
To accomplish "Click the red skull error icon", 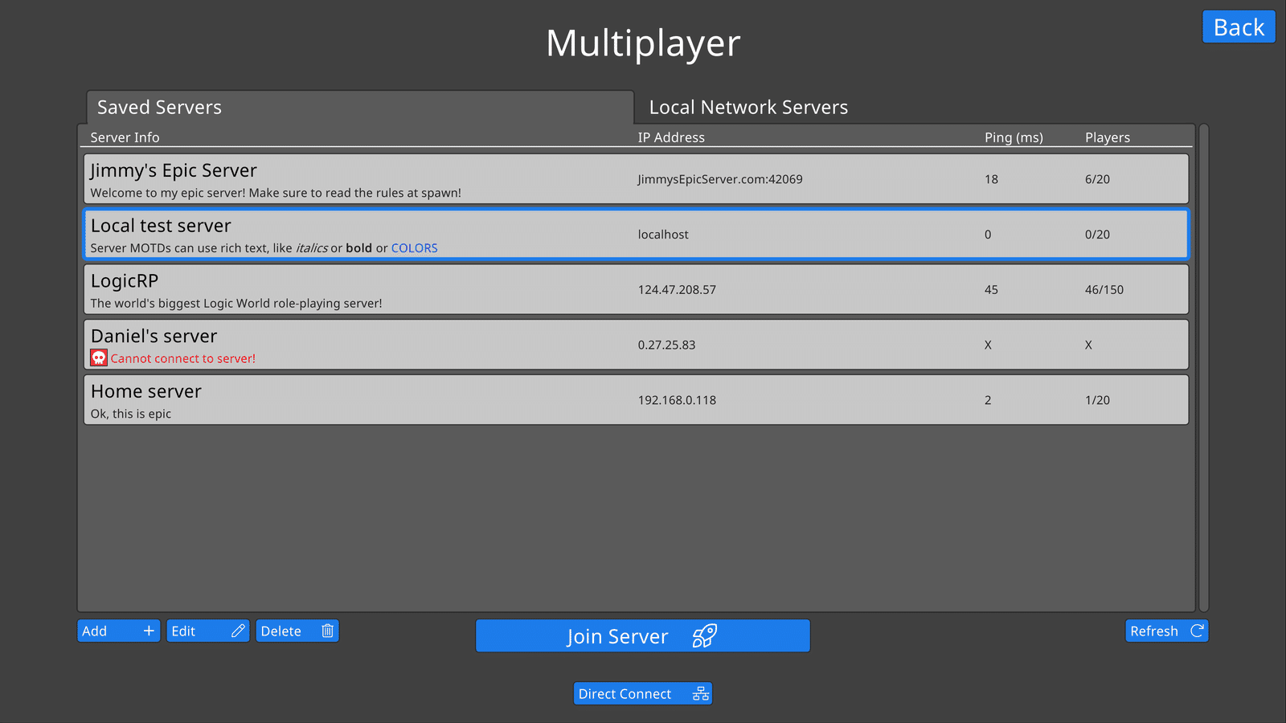I will [x=99, y=357].
